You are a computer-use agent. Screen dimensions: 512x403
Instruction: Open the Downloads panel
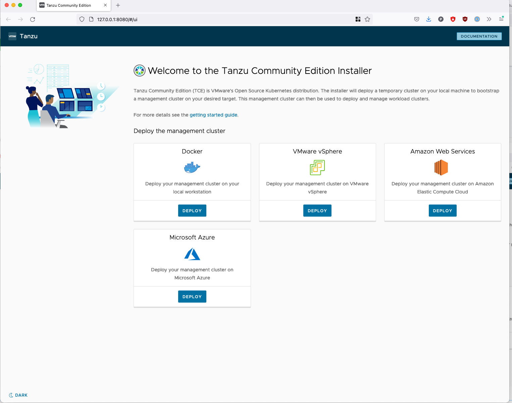(x=428, y=19)
